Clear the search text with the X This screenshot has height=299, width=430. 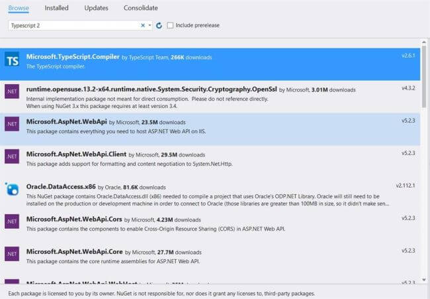tap(143, 26)
